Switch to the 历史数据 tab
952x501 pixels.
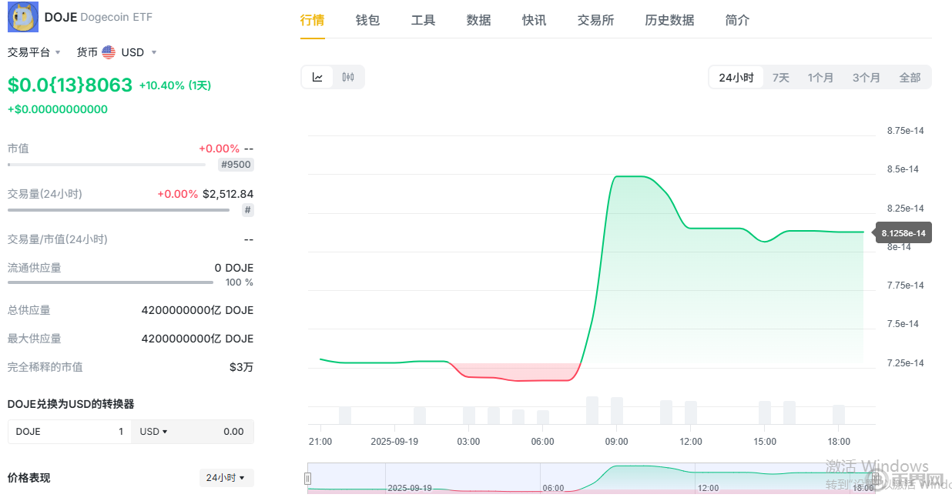point(669,21)
